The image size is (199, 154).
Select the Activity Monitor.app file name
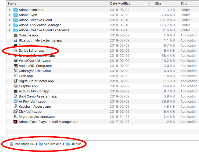pyautogui.click(x=34, y=91)
